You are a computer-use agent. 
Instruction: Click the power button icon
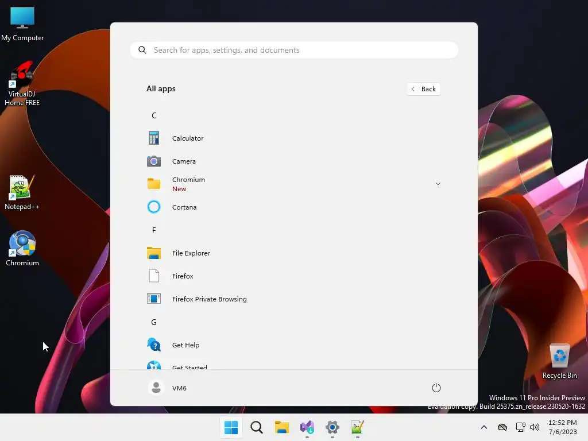(x=436, y=388)
